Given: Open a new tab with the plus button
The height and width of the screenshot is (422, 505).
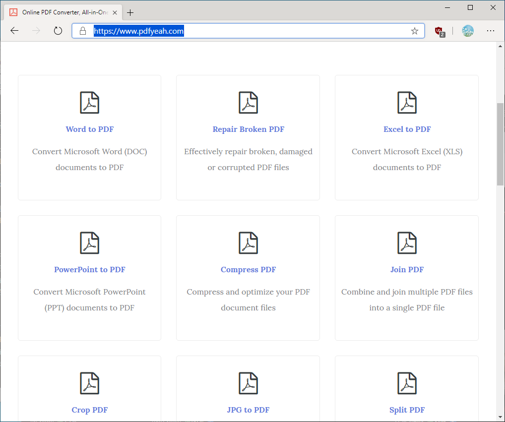Looking at the screenshot, I should pos(130,12).
